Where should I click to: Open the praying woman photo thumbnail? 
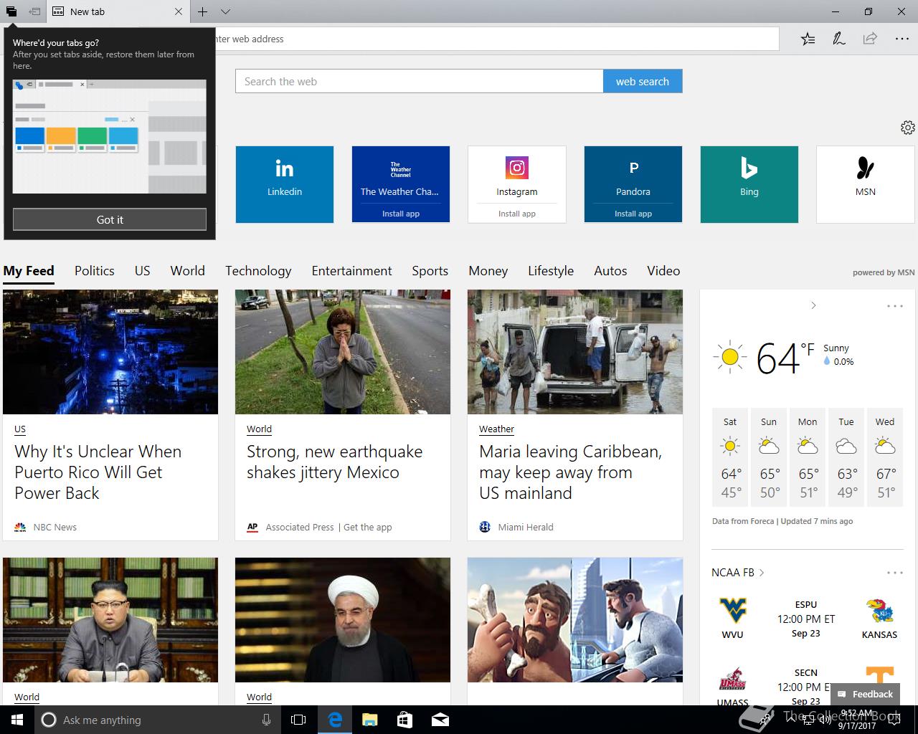coord(343,352)
